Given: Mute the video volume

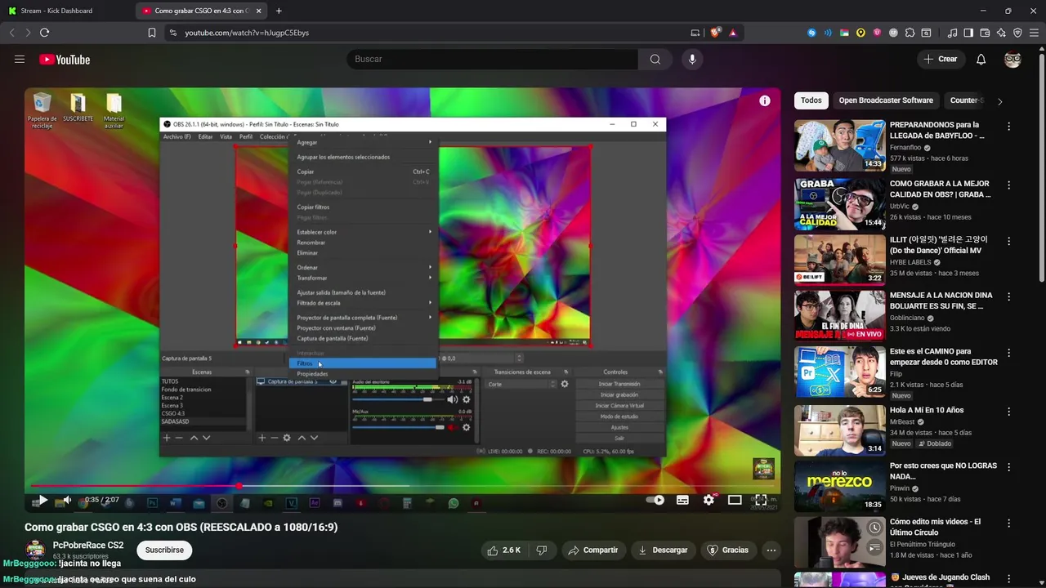Looking at the screenshot, I should point(67,500).
